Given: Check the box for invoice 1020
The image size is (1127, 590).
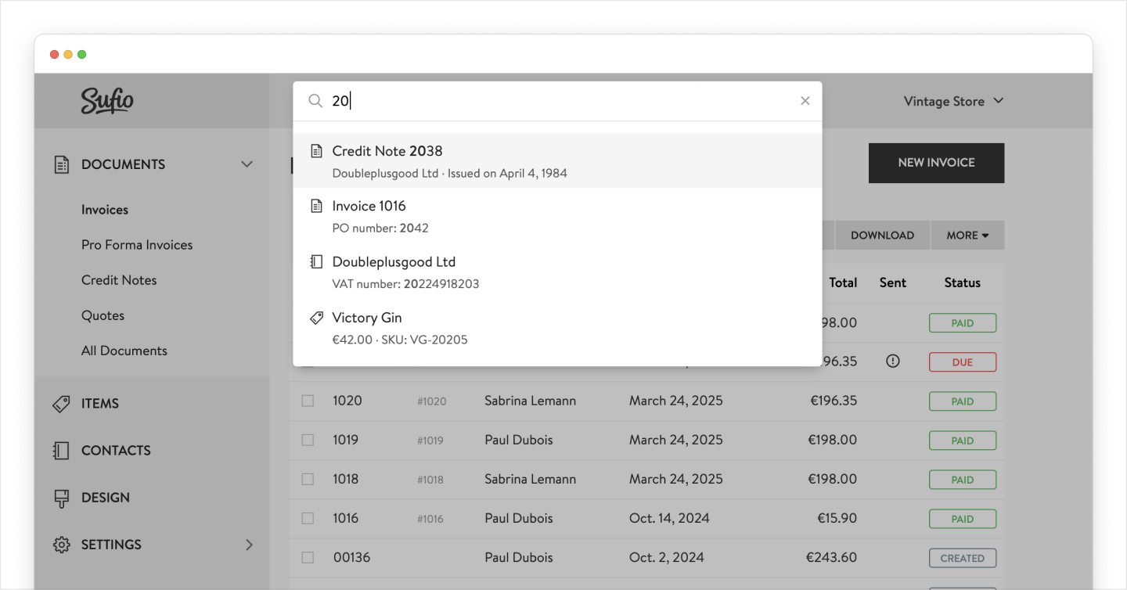Looking at the screenshot, I should 308,401.
